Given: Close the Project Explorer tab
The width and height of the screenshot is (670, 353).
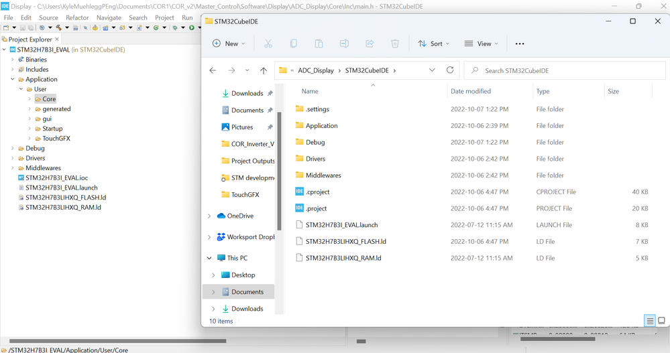Looking at the screenshot, I should (57, 39).
